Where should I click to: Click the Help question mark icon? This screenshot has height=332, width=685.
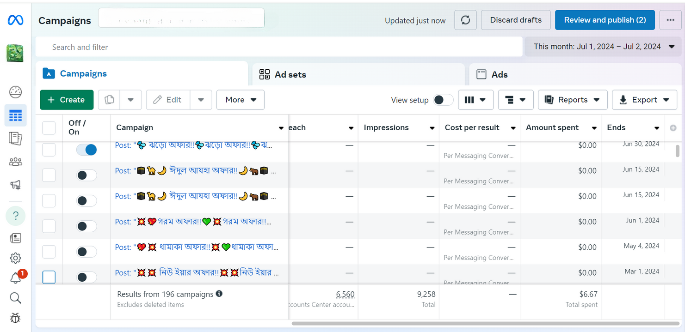coord(16,216)
